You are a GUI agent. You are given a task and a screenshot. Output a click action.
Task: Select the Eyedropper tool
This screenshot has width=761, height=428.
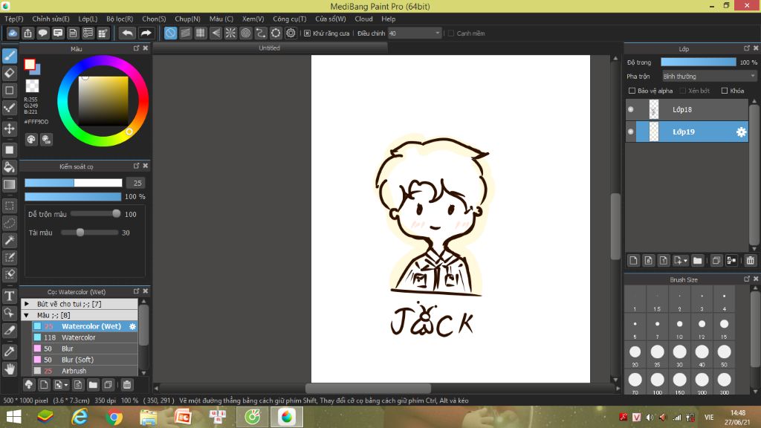pyautogui.click(x=9, y=351)
